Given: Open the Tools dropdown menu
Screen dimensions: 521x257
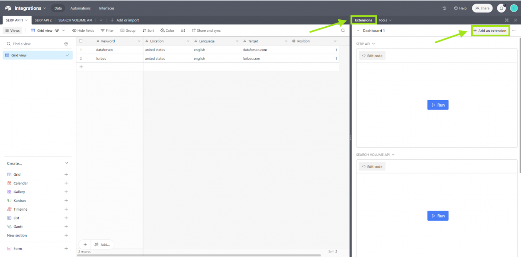Looking at the screenshot, I should [x=385, y=20].
